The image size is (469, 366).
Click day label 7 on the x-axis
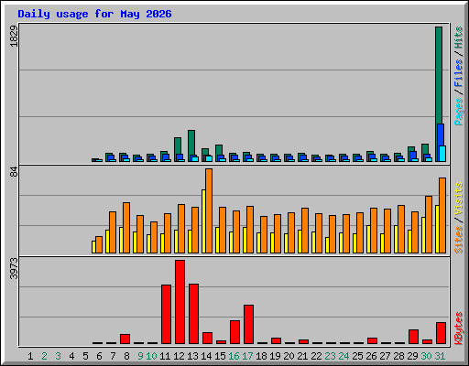click(113, 356)
